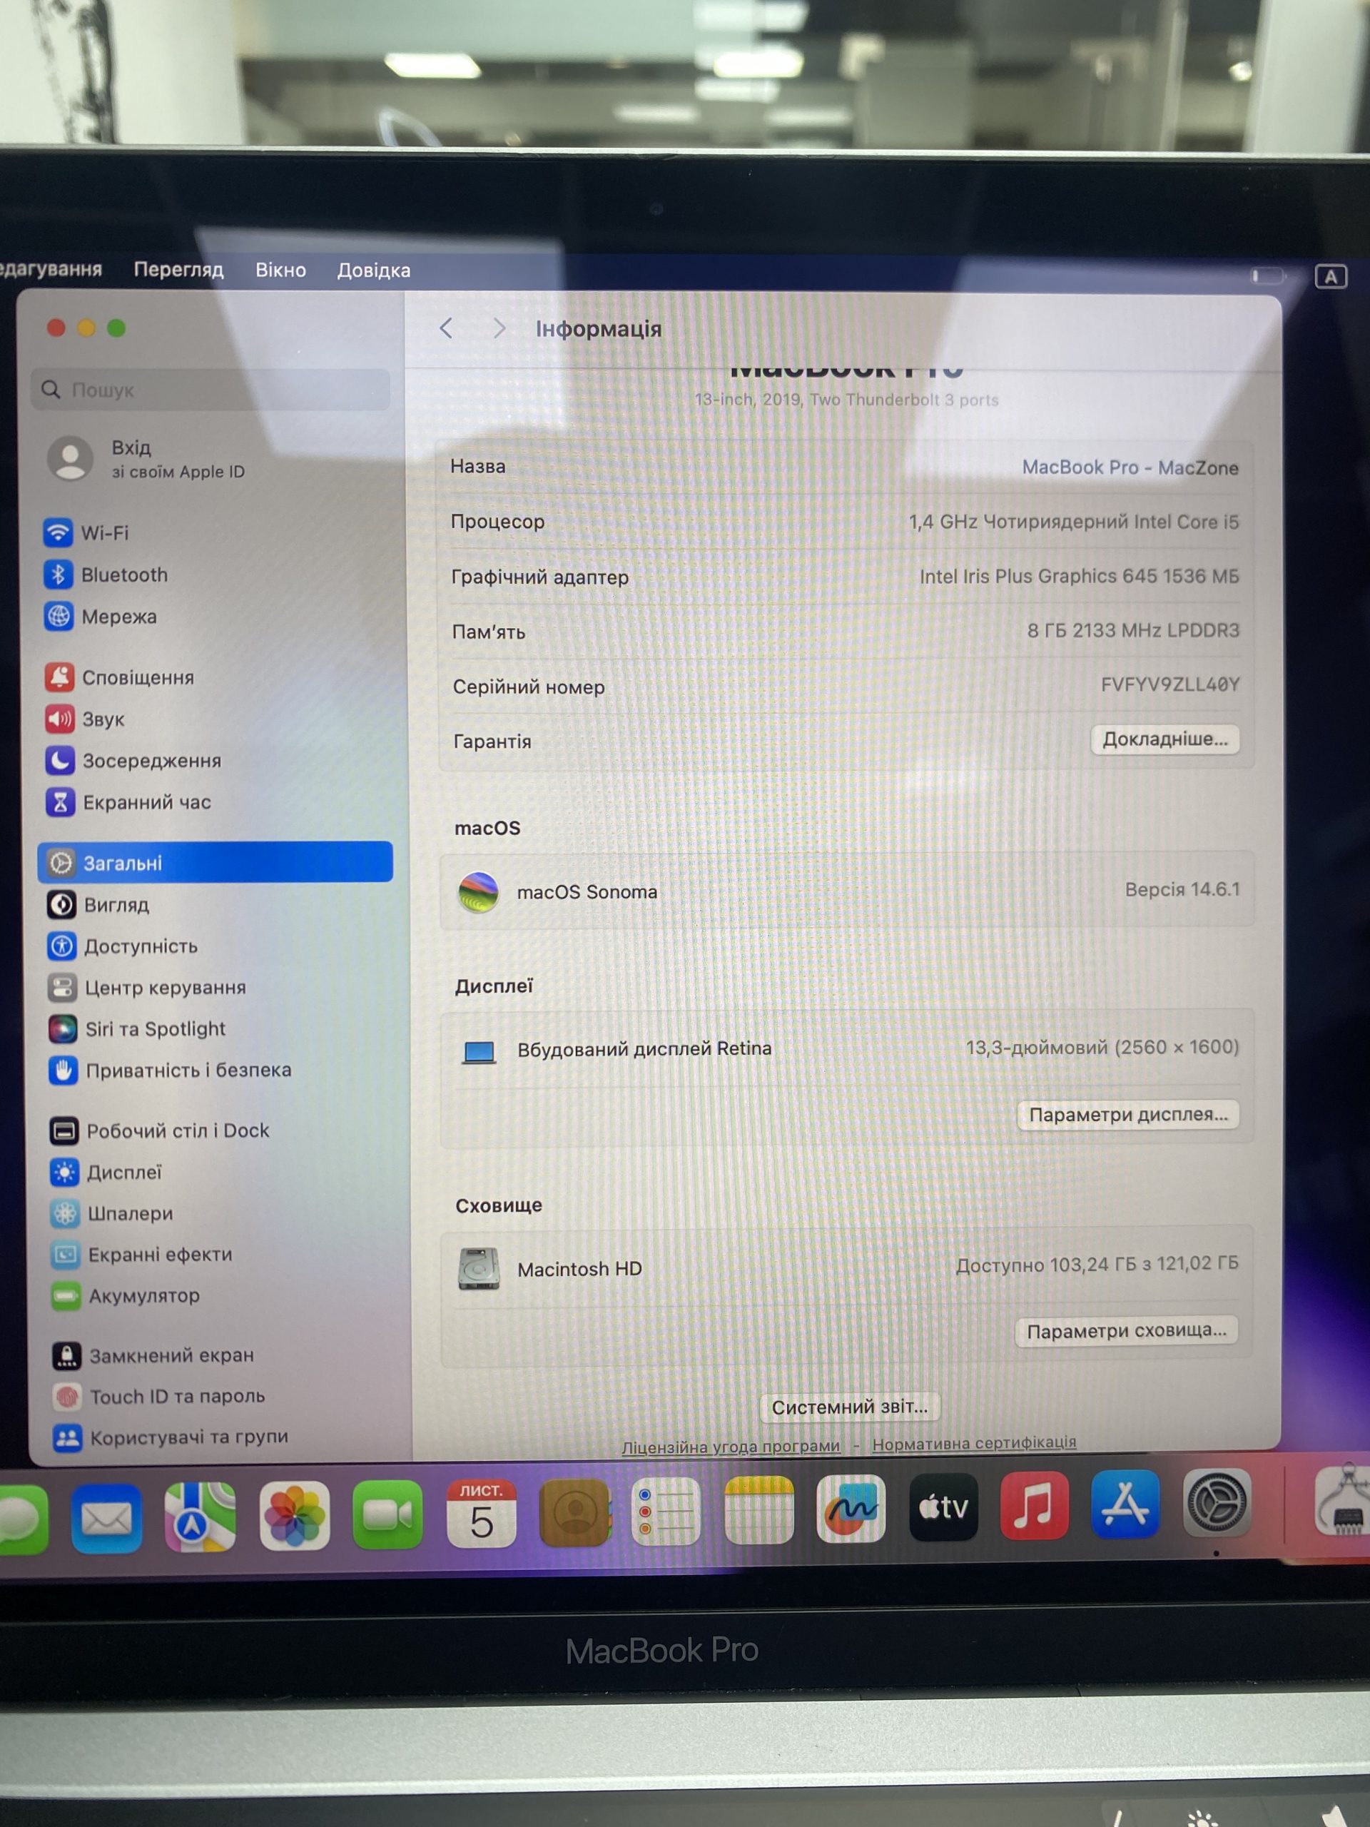Open Замкнений екран lock screen settings
1370x1827 pixels.
click(x=153, y=1355)
